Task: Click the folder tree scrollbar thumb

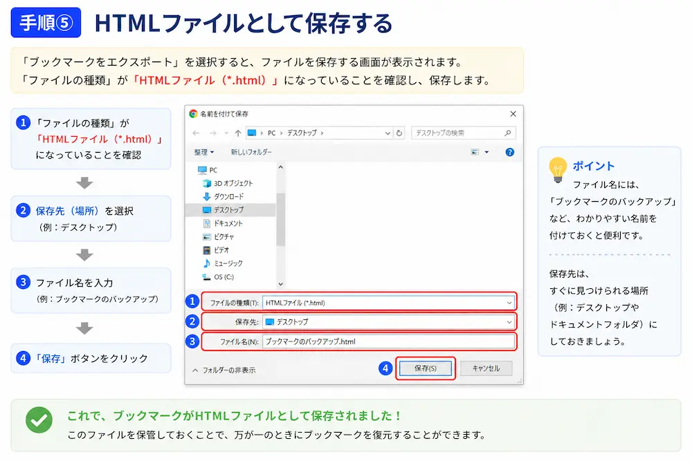Action: pyautogui.click(x=281, y=219)
